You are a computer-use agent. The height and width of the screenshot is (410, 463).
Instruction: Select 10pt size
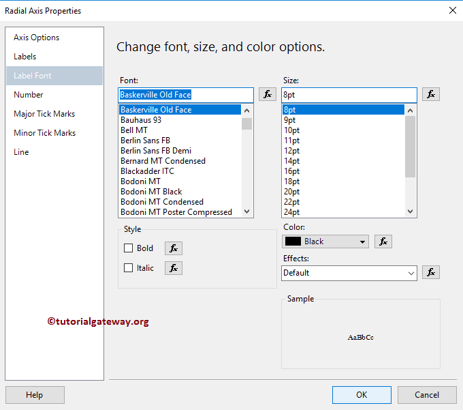pyautogui.click(x=343, y=130)
